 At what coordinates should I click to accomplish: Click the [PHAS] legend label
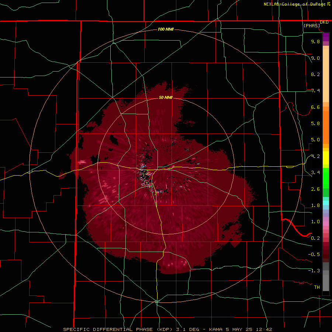312,25
